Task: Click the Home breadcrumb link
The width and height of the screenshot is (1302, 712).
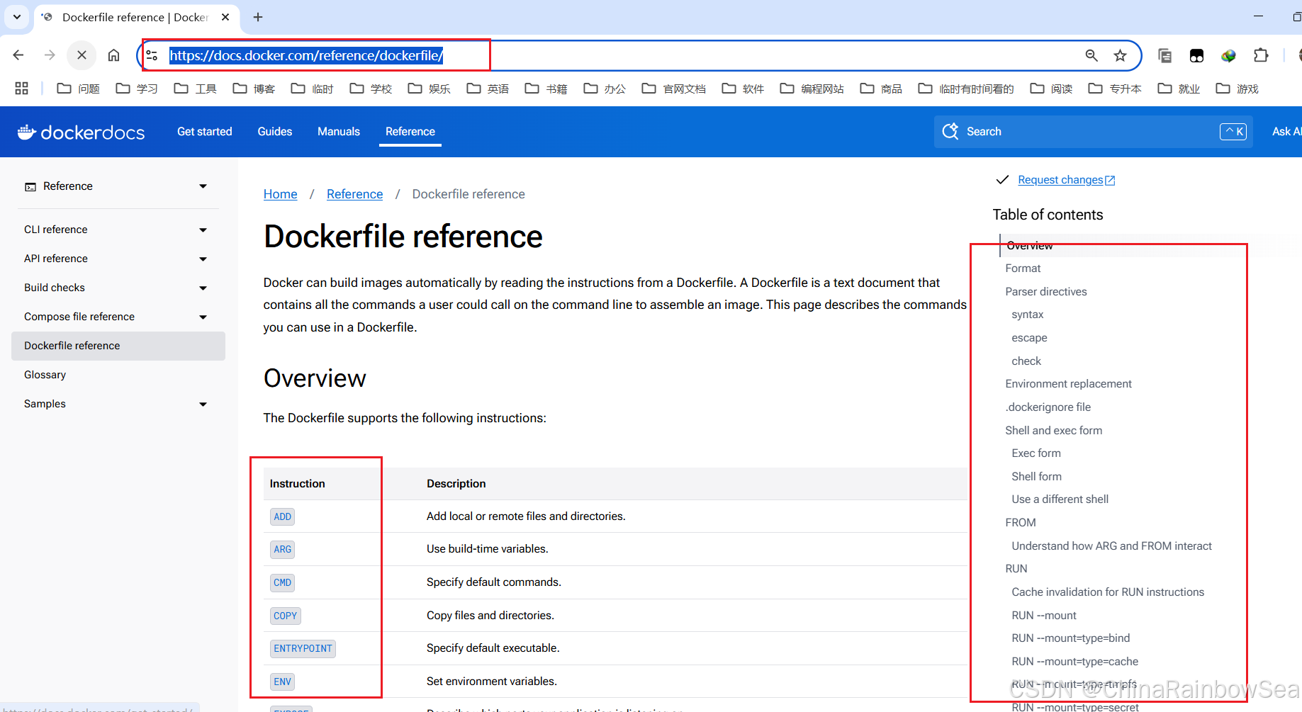Action: click(280, 193)
